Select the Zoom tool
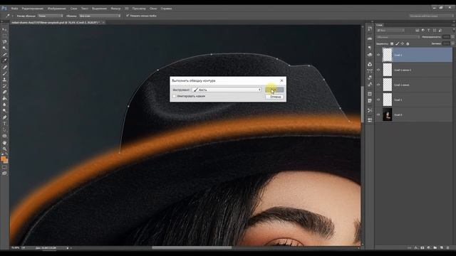456x256 pixels. [x=4, y=149]
